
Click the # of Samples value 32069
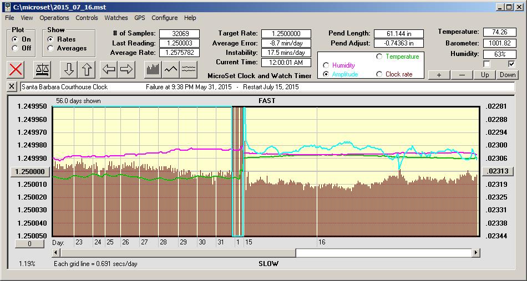pos(180,34)
